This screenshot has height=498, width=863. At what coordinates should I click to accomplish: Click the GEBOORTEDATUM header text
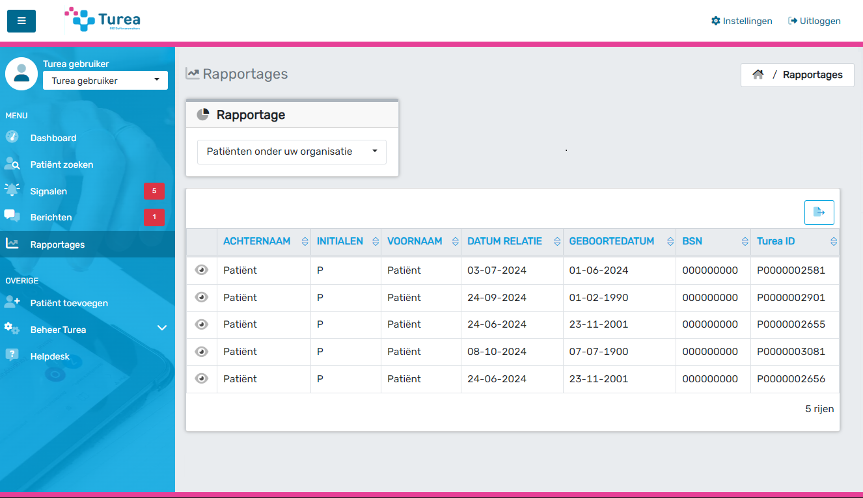click(612, 241)
